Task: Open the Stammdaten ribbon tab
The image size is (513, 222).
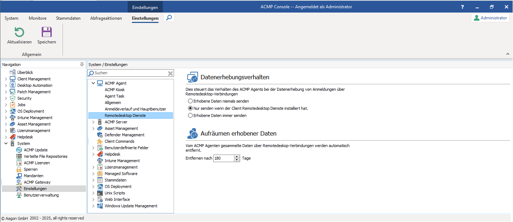Action: coord(68,18)
